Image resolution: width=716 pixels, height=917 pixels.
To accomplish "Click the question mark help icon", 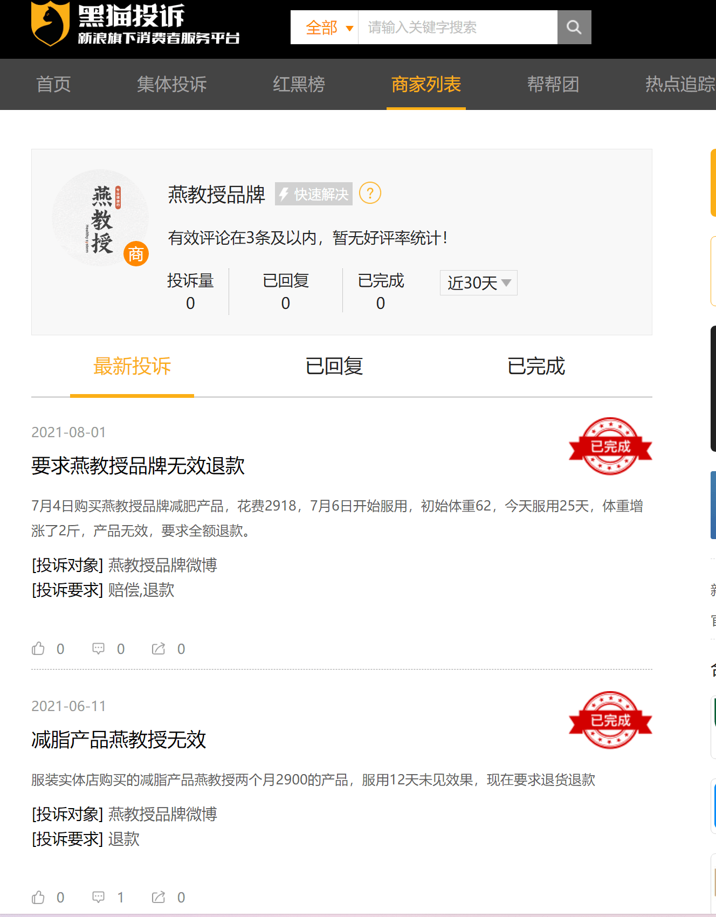I will (x=370, y=193).
